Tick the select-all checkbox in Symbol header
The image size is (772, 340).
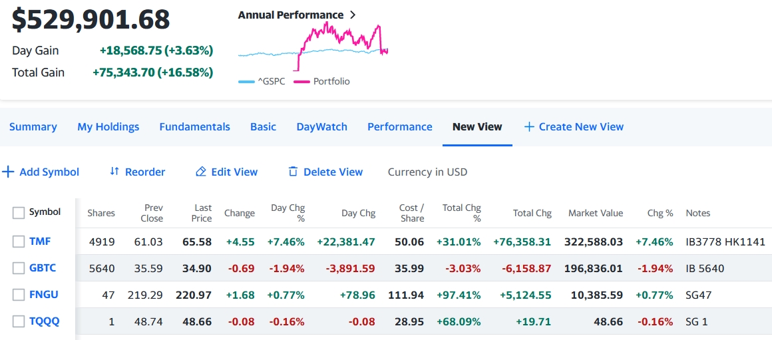pos(19,213)
